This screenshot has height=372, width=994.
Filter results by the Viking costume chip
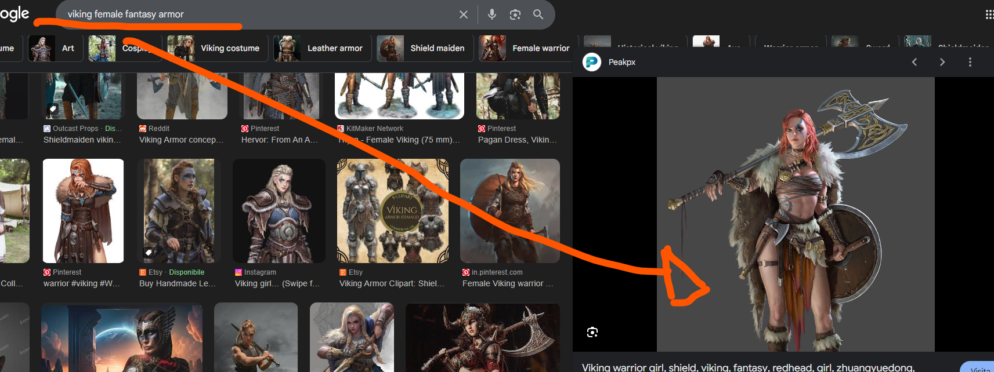[x=218, y=48]
